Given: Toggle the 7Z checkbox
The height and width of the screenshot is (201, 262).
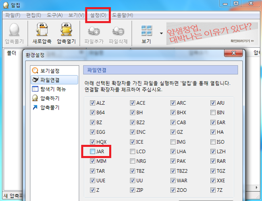Looking at the screenshot, I should pos(213,190).
